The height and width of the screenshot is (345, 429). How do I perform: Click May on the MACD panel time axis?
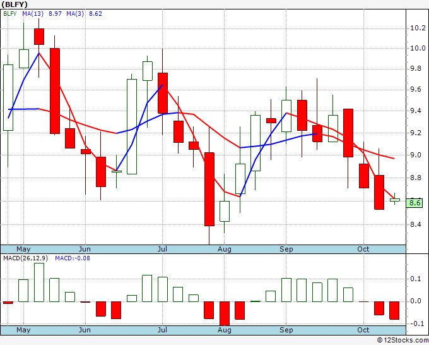23,330
